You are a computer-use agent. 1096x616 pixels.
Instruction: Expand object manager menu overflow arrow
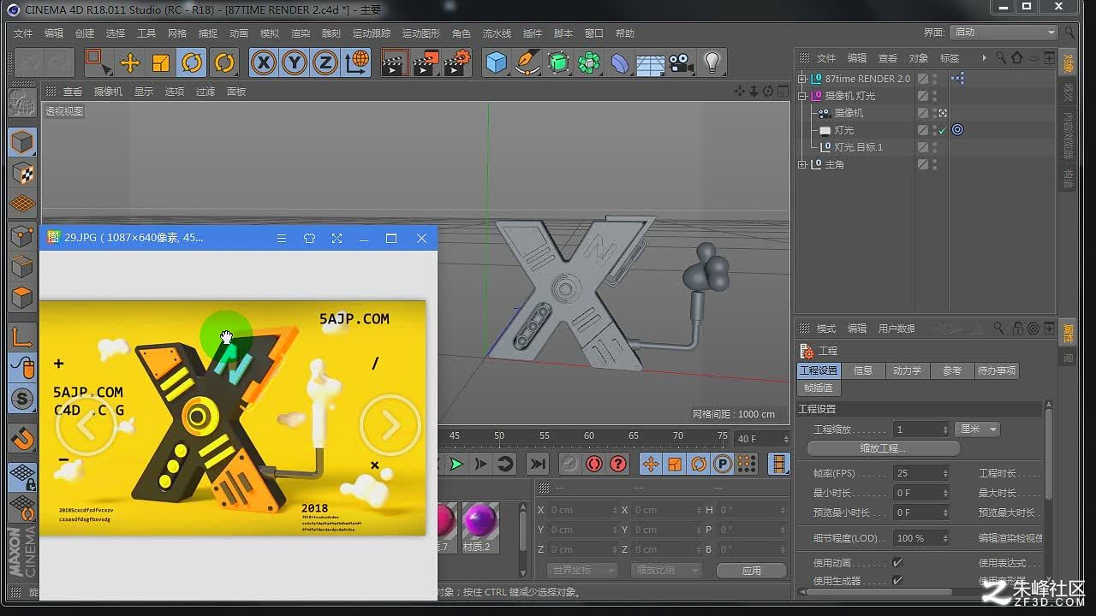coord(985,58)
